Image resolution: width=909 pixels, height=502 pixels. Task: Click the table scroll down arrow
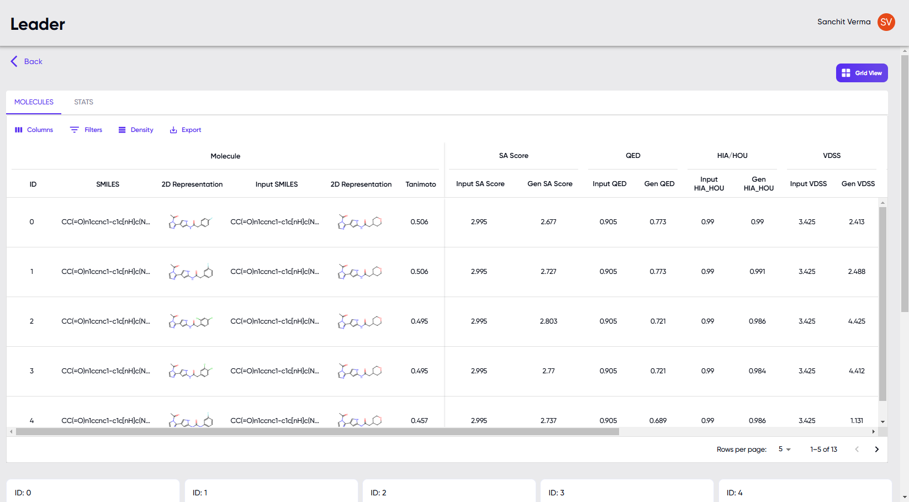click(882, 422)
